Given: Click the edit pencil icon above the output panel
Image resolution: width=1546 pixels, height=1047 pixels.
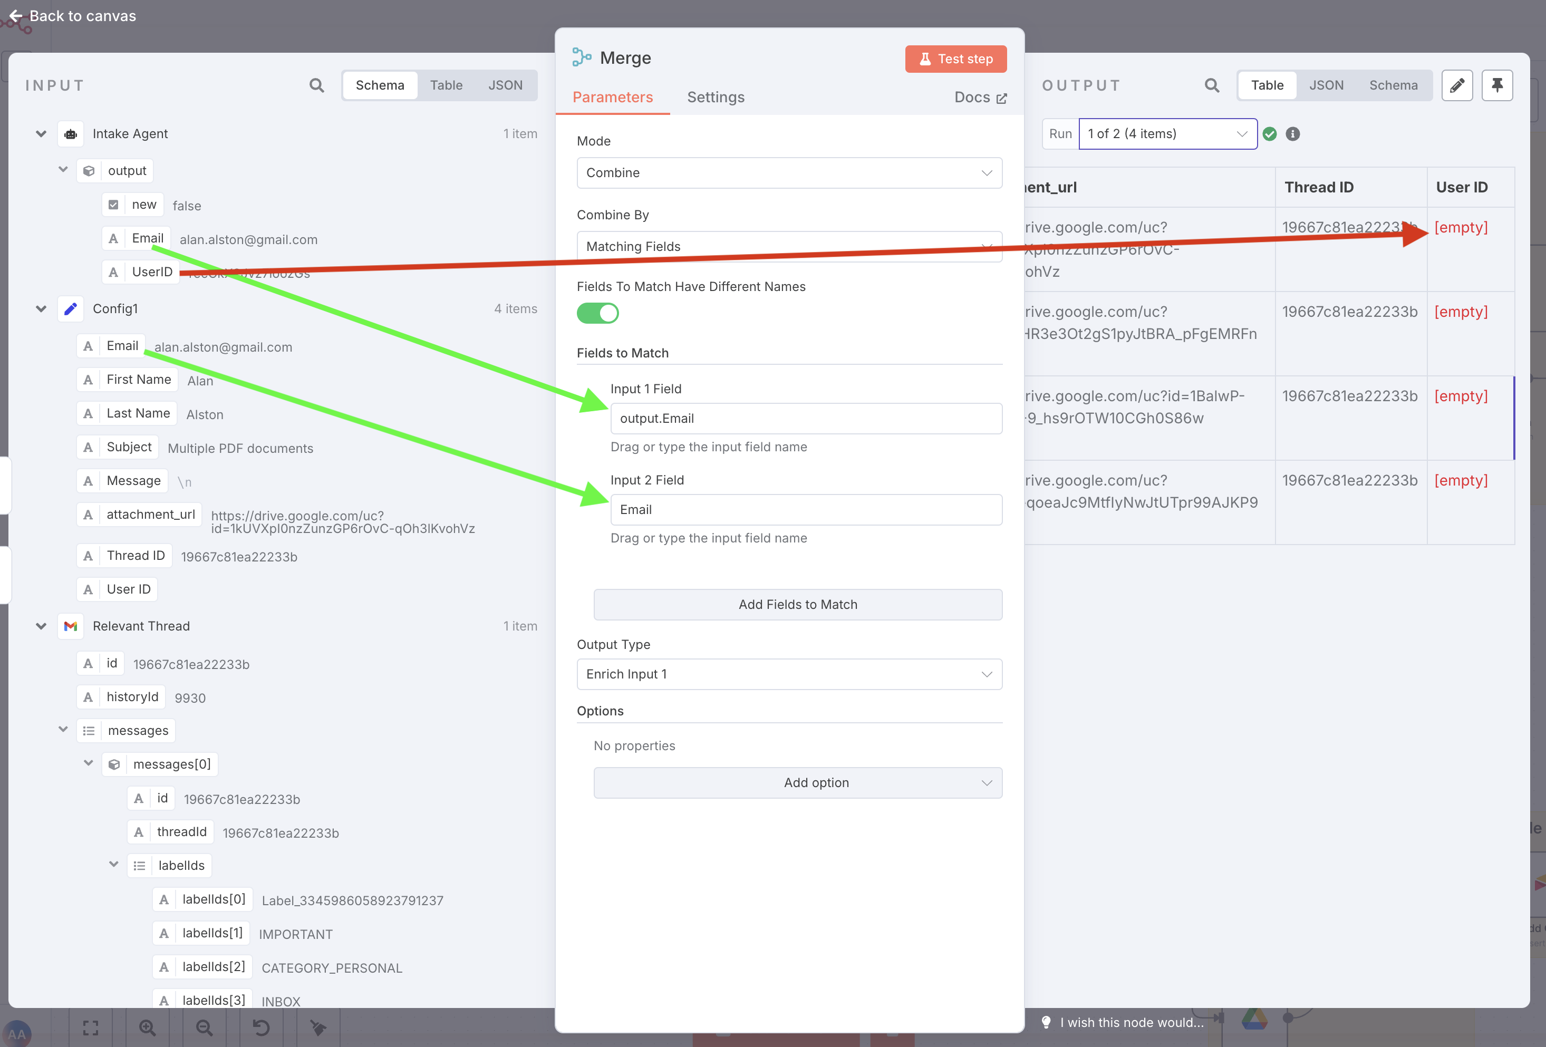Looking at the screenshot, I should (x=1457, y=85).
